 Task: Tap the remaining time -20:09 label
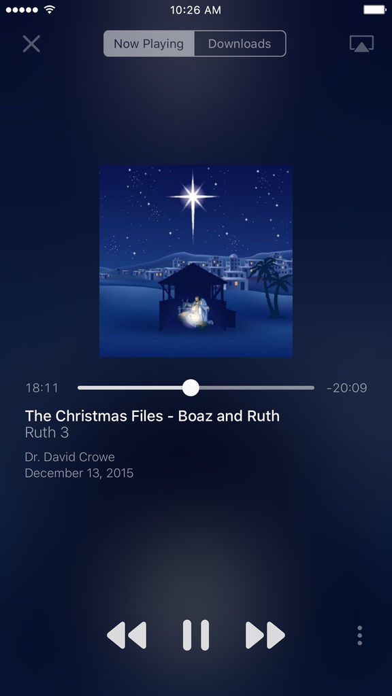point(346,388)
